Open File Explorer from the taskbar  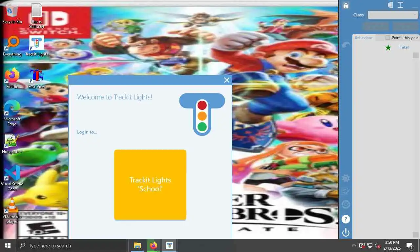click(137, 245)
